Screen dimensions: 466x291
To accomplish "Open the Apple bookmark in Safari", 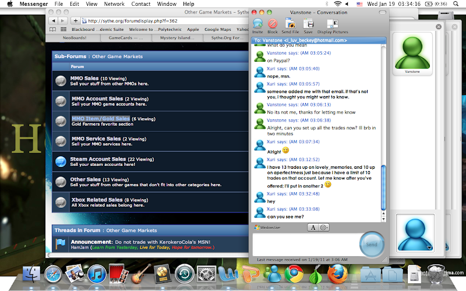I will click(193, 30).
